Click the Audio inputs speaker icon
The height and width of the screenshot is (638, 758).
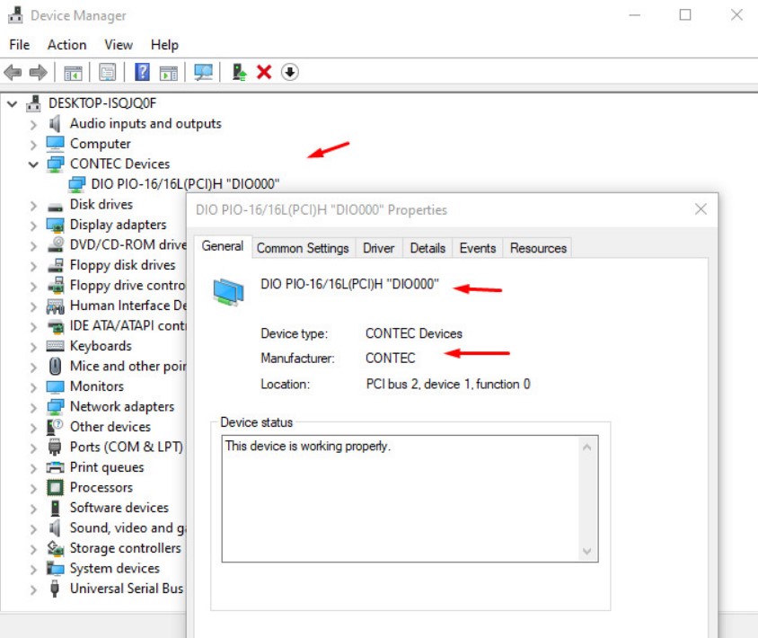55,124
